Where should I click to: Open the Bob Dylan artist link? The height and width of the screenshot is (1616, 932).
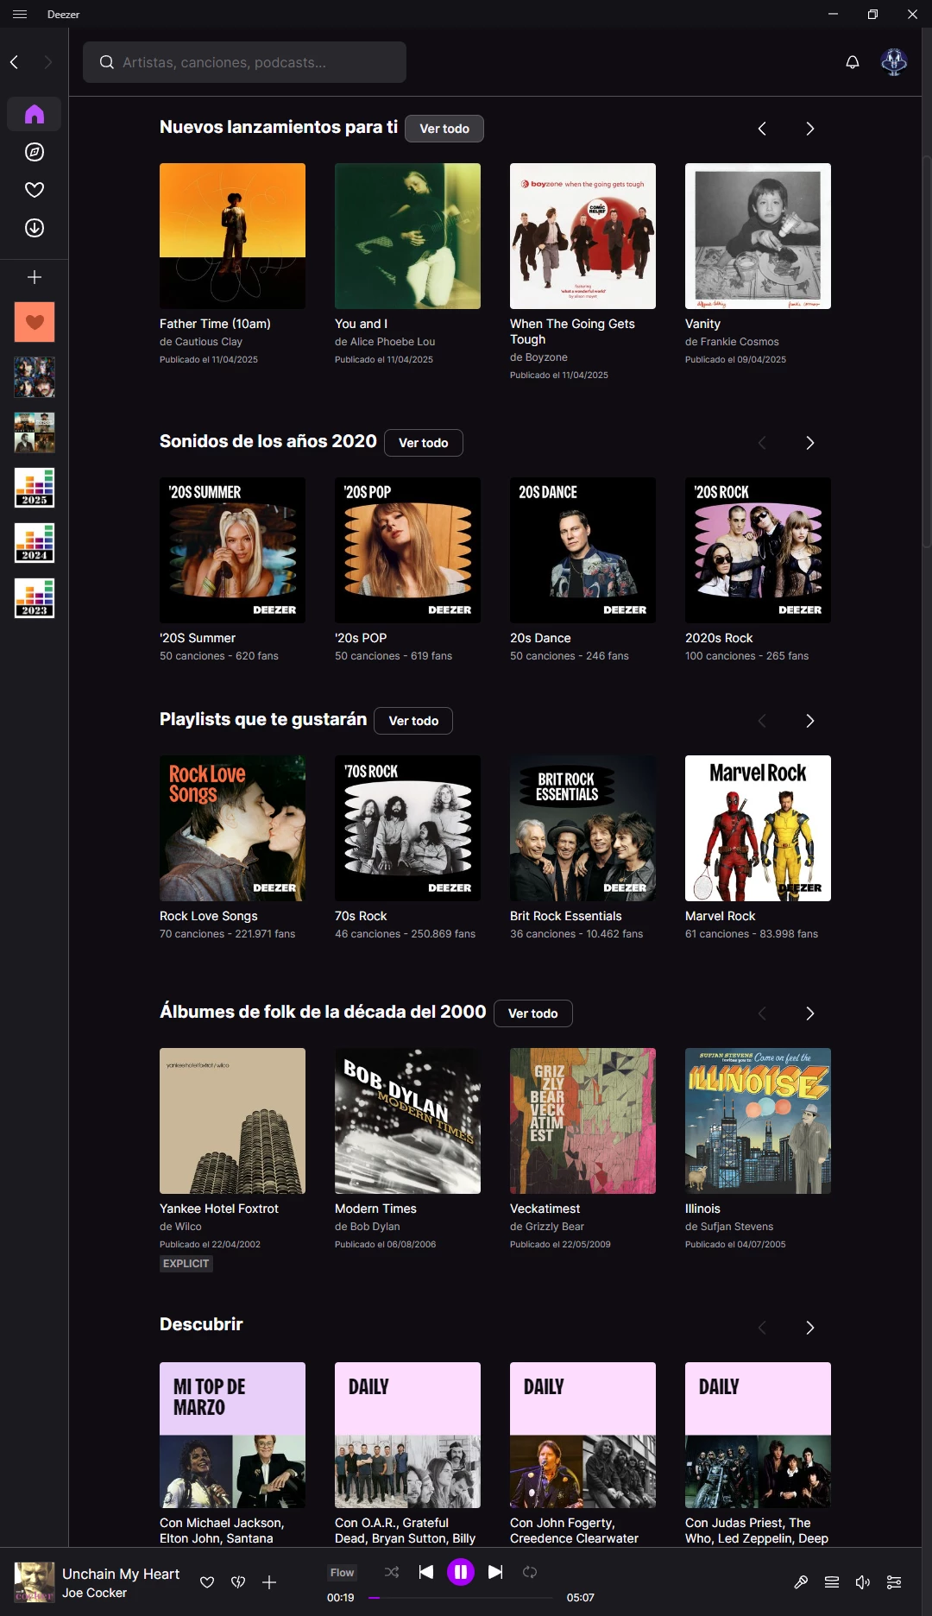pos(375,1227)
